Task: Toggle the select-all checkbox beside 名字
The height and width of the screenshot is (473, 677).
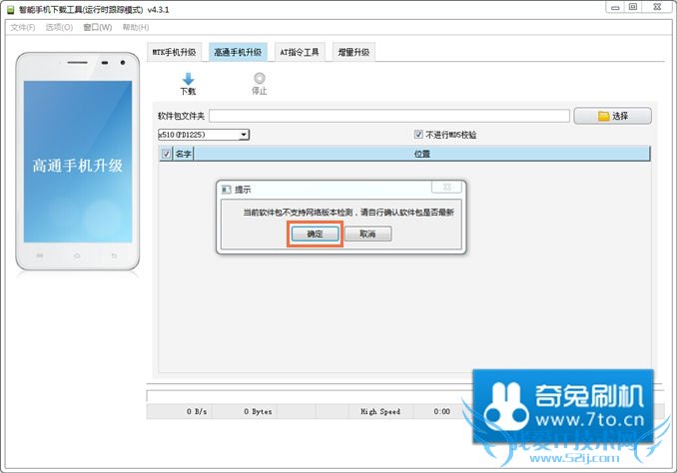Action: pyautogui.click(x=166, y=154)
